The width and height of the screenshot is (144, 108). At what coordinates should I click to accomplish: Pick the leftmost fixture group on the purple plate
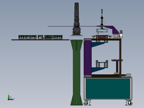coord(27,37)
